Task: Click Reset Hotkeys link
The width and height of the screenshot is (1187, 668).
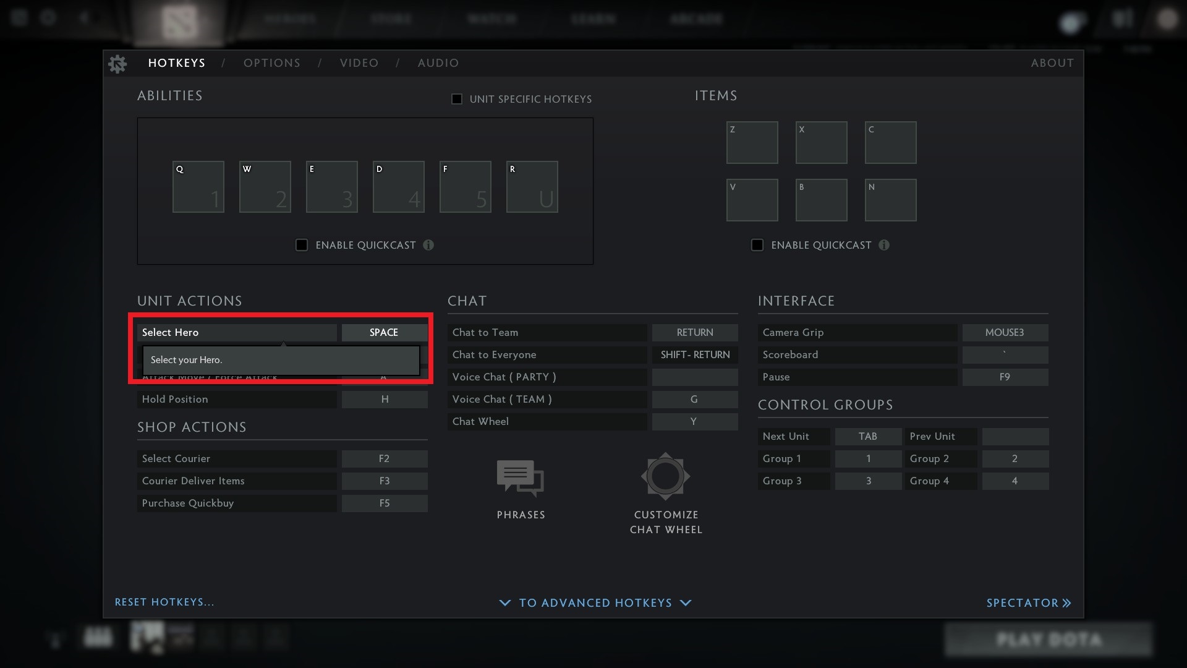Action: [164, 602]
